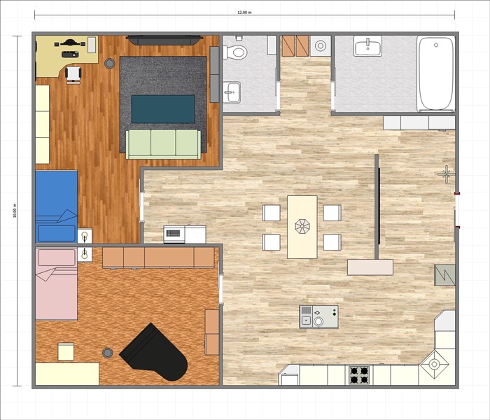Select the toilet fixture
This screenshot has height=420, width=490.
click(235, 52)
